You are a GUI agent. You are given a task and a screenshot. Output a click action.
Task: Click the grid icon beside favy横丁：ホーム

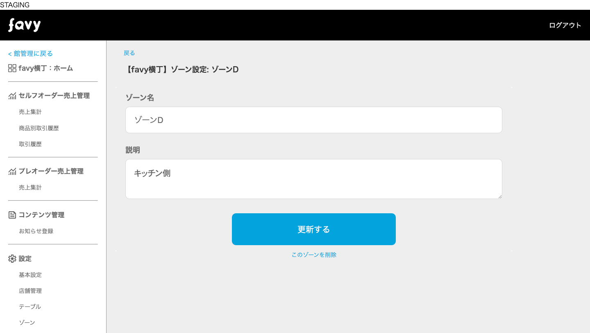[x=12, y=68]
